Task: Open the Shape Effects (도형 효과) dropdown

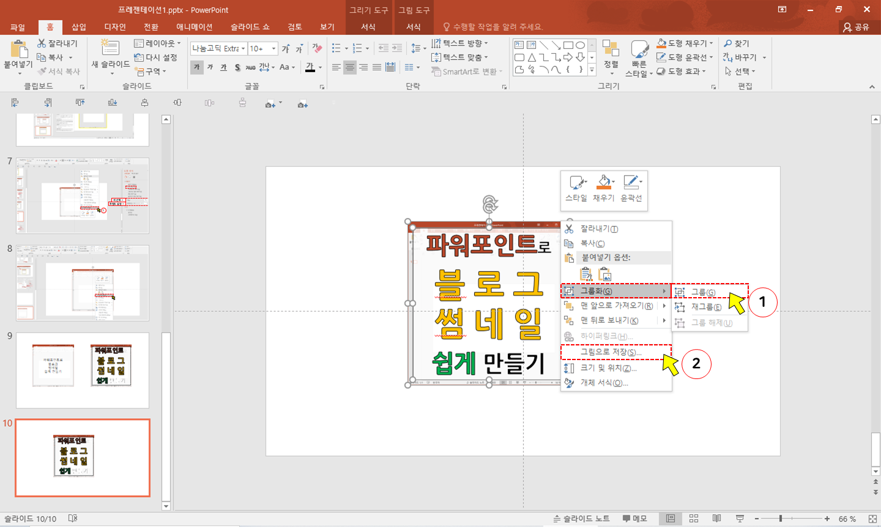Action: pyautogui.click(x=682, y=71)
